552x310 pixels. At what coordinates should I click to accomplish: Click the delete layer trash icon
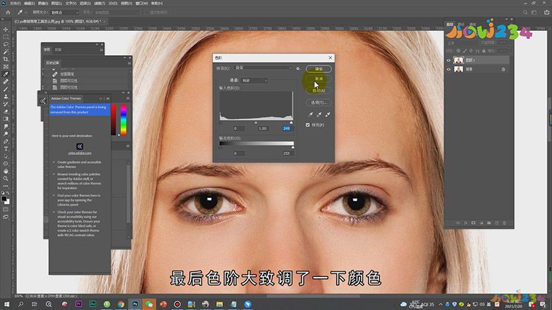(x=504, y=223)
